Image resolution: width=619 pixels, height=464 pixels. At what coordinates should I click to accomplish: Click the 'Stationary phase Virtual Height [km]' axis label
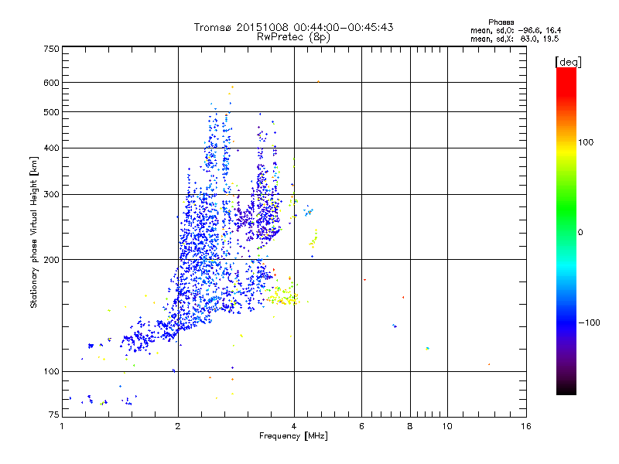click(34, 232)
